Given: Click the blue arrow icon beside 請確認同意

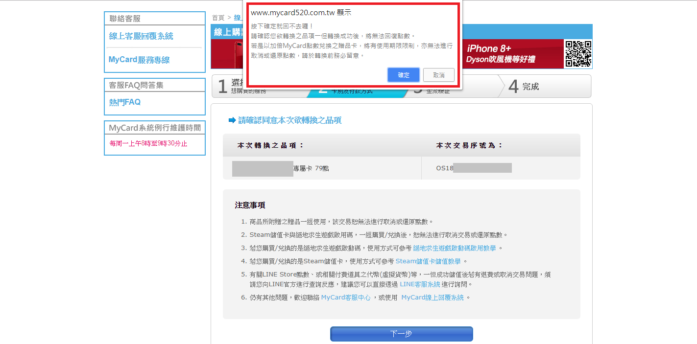Looking at the screenshot, I should point(232,120).
